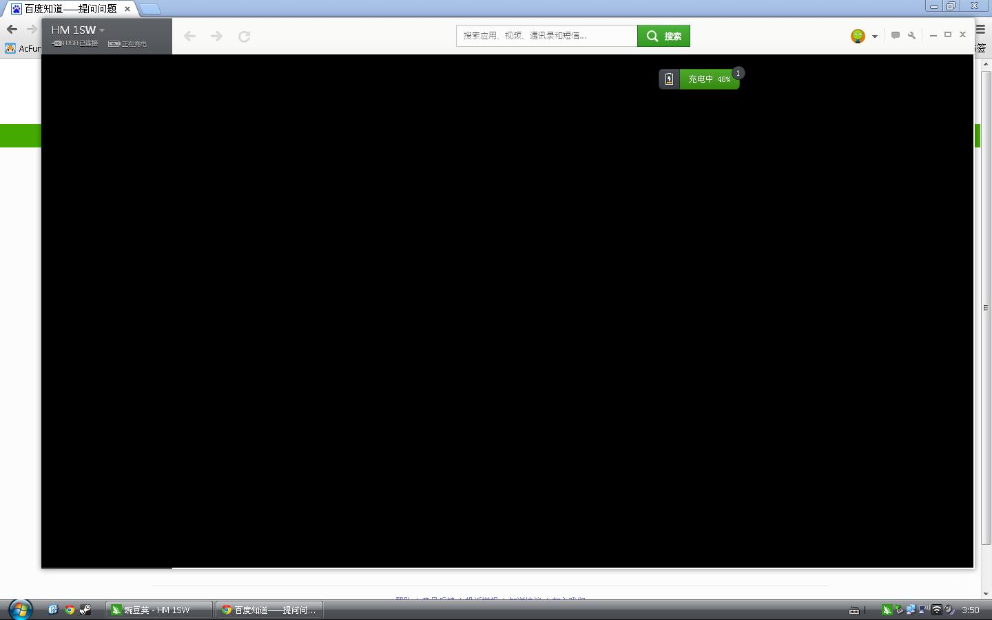Click the 正在充电 battery status icon
The image size is (992, 620).
127,43
